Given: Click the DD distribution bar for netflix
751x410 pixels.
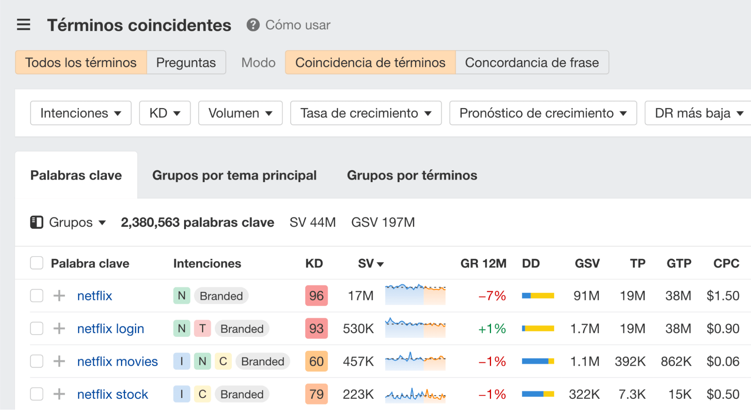Looking at the screenshot, I should tap(538, 295).
